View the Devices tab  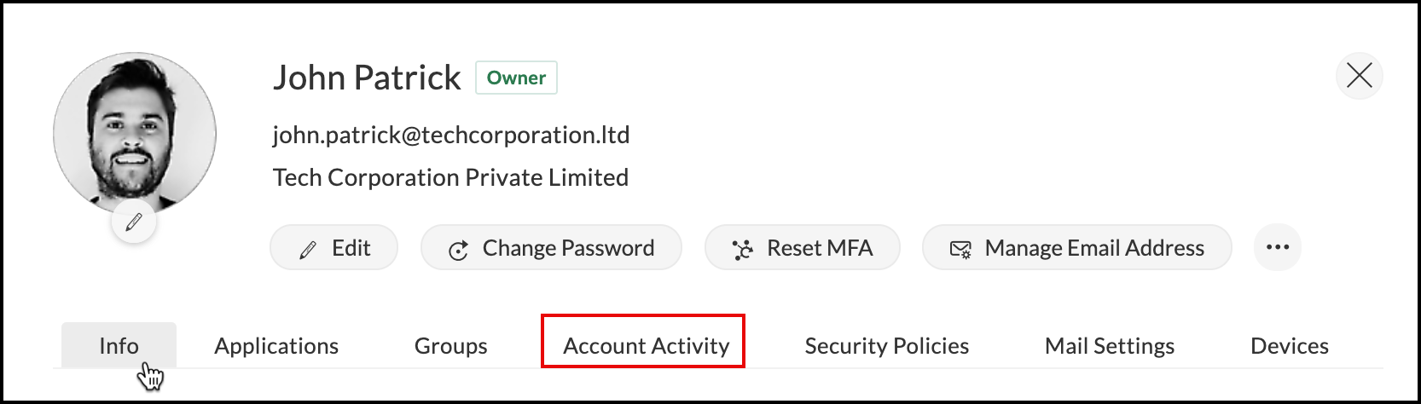pyautogui.click(x=1289, y=346)
